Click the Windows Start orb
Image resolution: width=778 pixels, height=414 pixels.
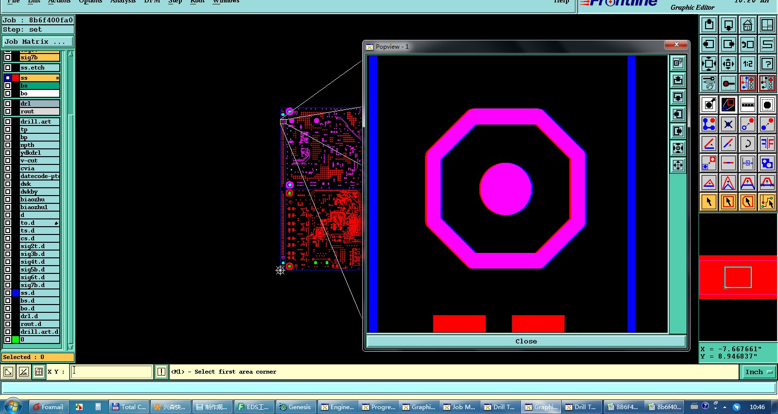[x=13, y=407]
